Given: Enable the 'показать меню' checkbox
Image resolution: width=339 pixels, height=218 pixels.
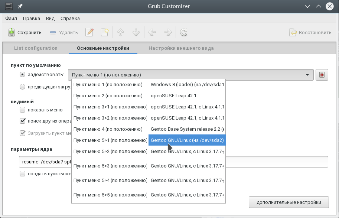Looking at the screenshot, I should pos(23,110).
